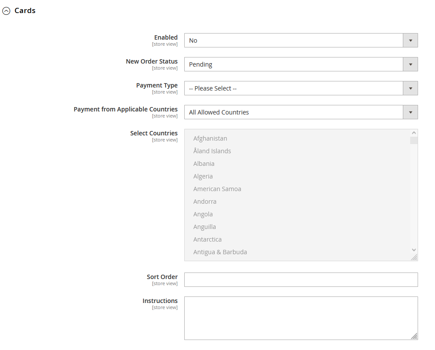Expand the Payment Type dropdown
The image size is (435, 350).
point(301,88)
